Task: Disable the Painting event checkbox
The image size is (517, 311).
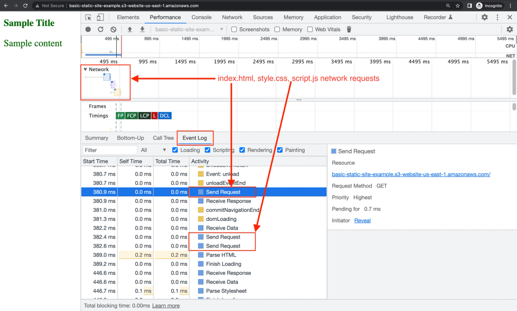Action: (280, 150)
